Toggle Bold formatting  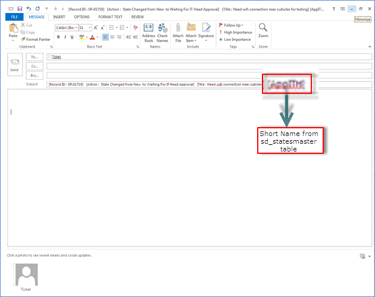[57, 37]
